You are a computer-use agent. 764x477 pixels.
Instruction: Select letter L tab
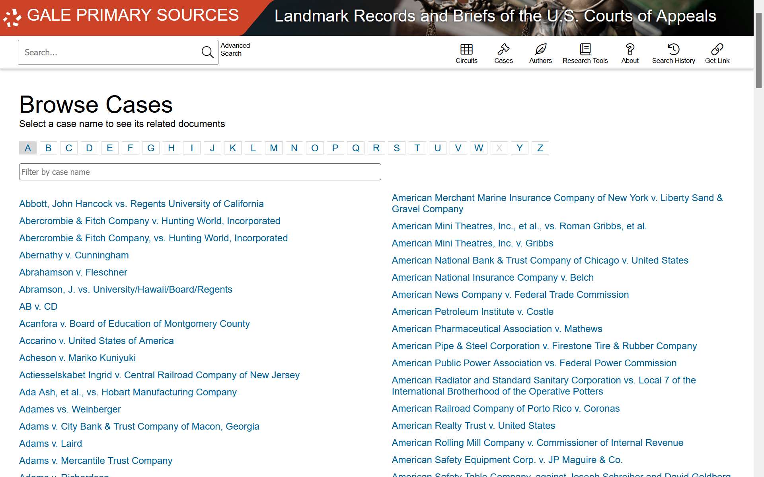pos(253,148)
